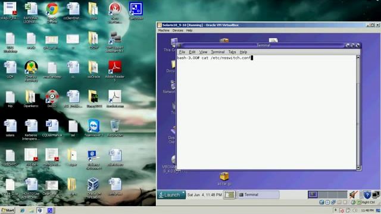This screenshot has height=214, width=381.
Task: Click the blue help shield icon in Solaris panel
Action: pos(367,194)
